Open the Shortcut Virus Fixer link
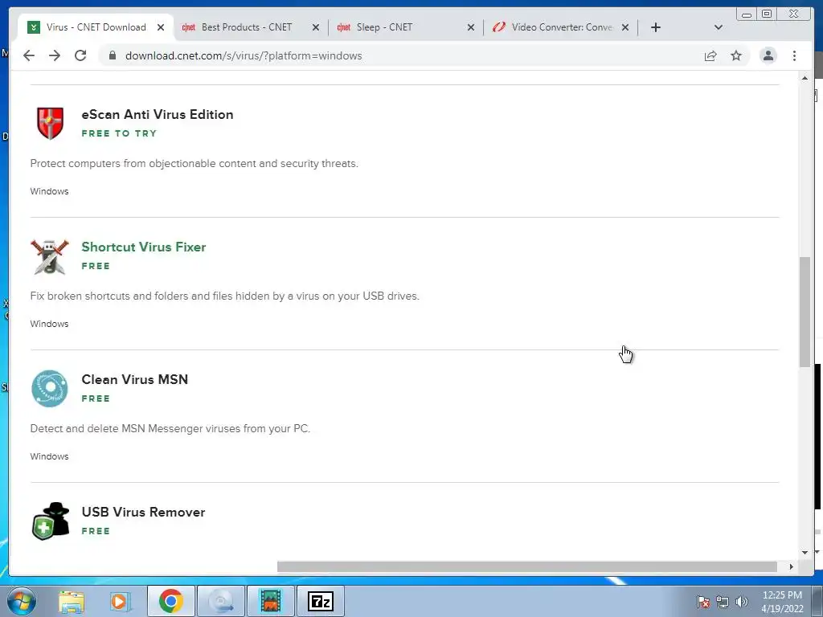The image size is (823, 617). coord(144,247)
